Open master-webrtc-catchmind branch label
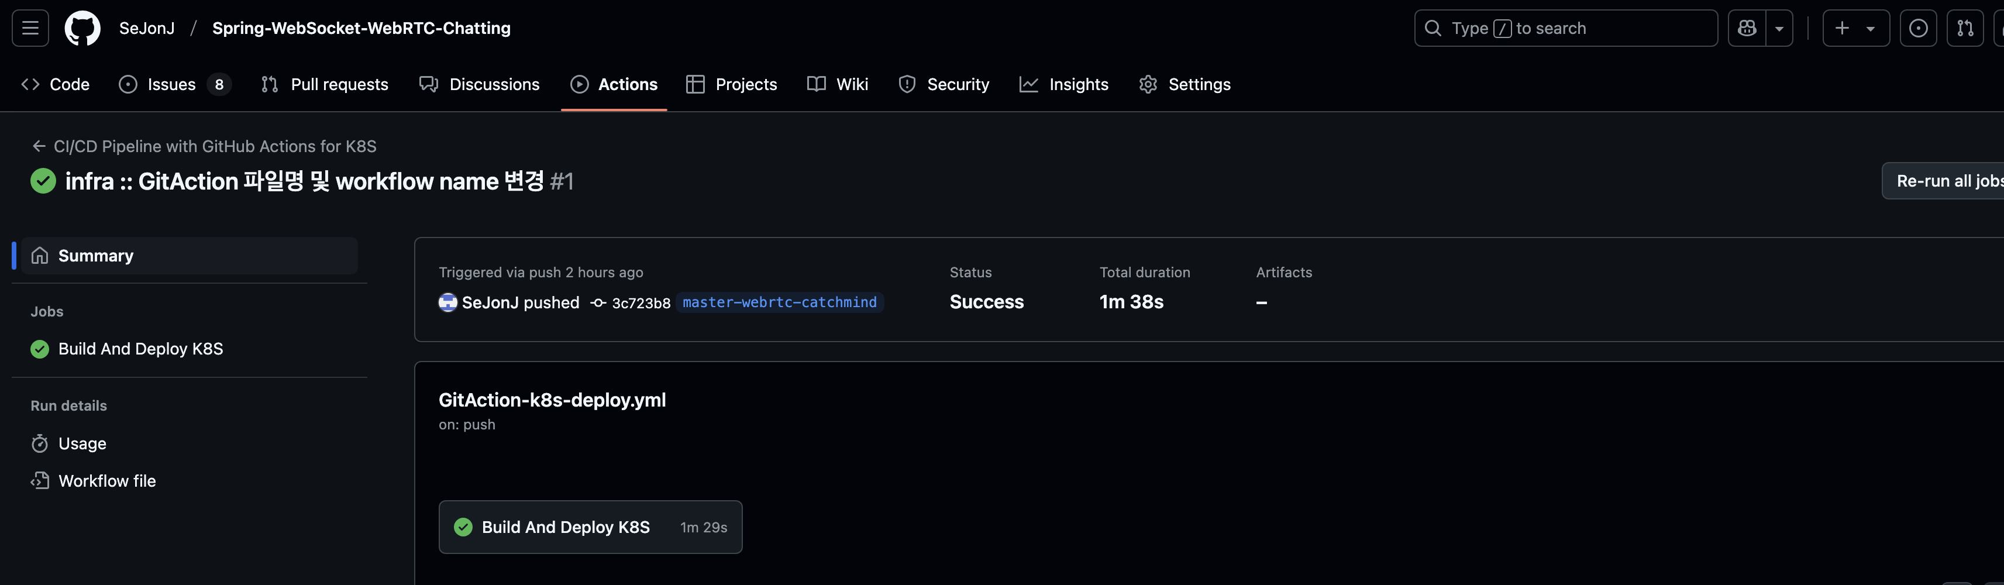The height and width of the screenshot is (585, 2004). tap(780, 302)
